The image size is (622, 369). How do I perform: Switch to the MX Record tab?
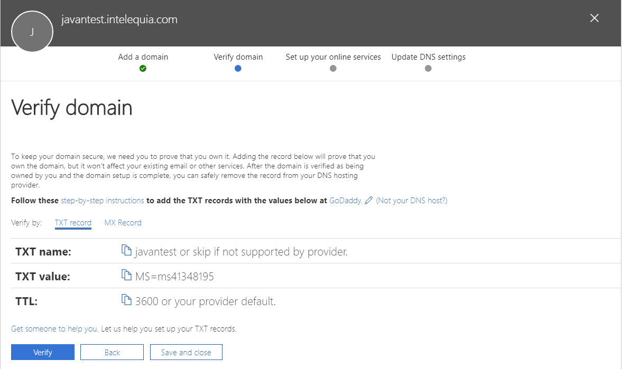click(x=123, y=222)
